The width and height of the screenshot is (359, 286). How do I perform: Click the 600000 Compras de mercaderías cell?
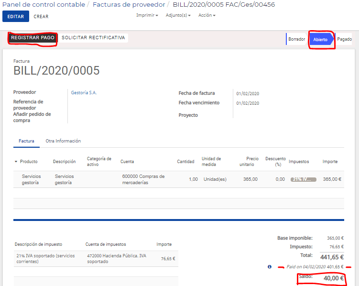pos(143,179)
